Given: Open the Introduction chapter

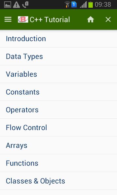Looking at the screenshot, I should coord(58,39).
